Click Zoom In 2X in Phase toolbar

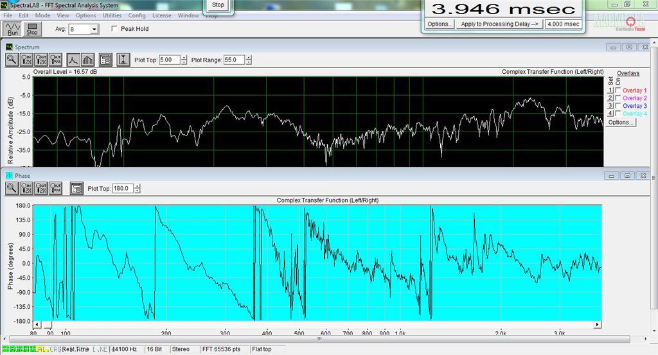point(26,189)
